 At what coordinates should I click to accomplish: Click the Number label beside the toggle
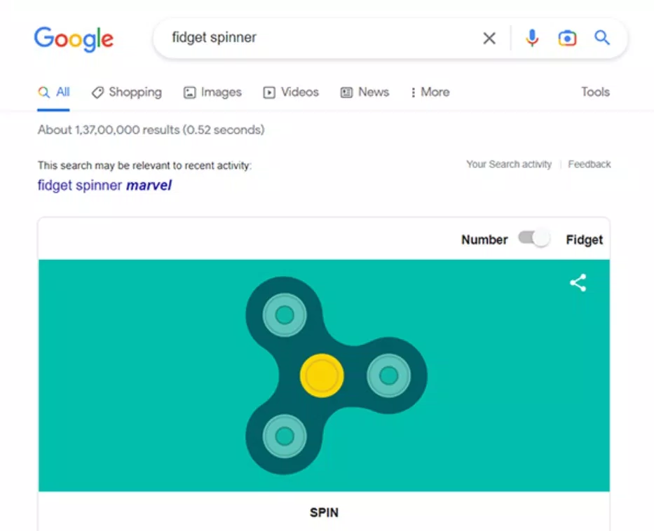point(484,239)
